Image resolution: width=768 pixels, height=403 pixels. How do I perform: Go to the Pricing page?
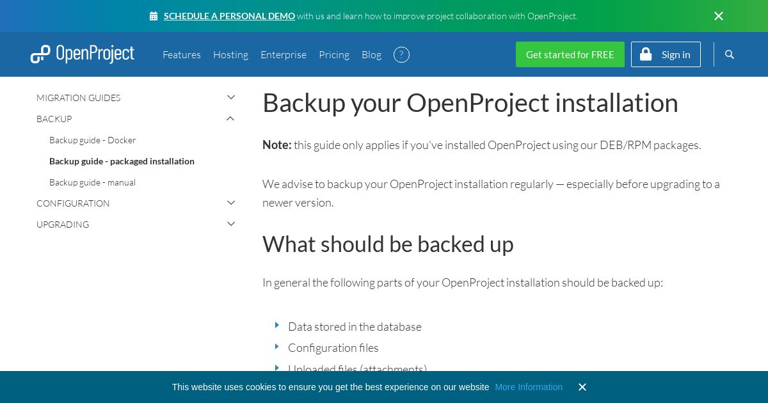334,54
